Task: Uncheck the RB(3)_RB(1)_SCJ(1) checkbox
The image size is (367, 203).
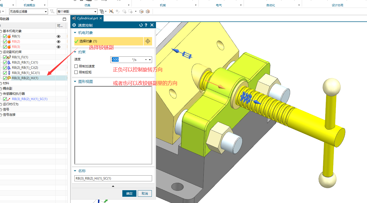Action: [5, 73]
